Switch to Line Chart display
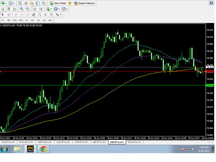 click(x=15, y=9)
